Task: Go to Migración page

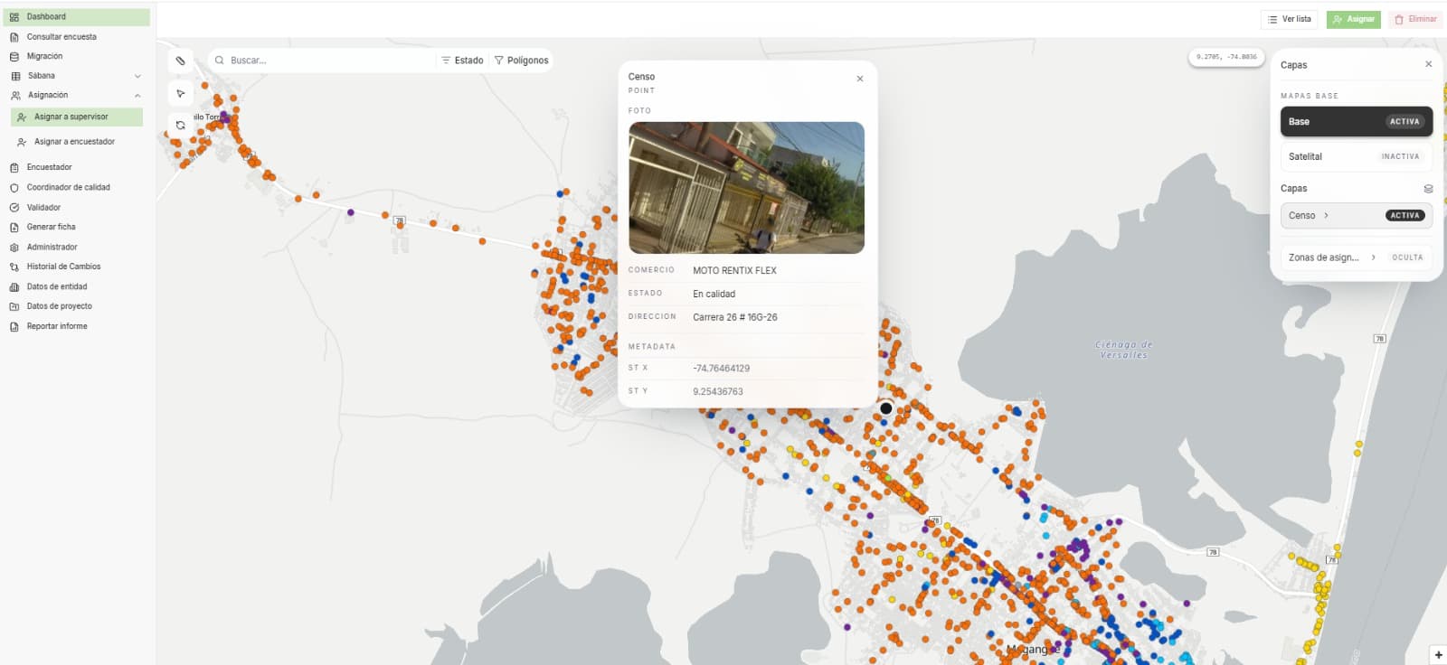Action: coord(44,56)
